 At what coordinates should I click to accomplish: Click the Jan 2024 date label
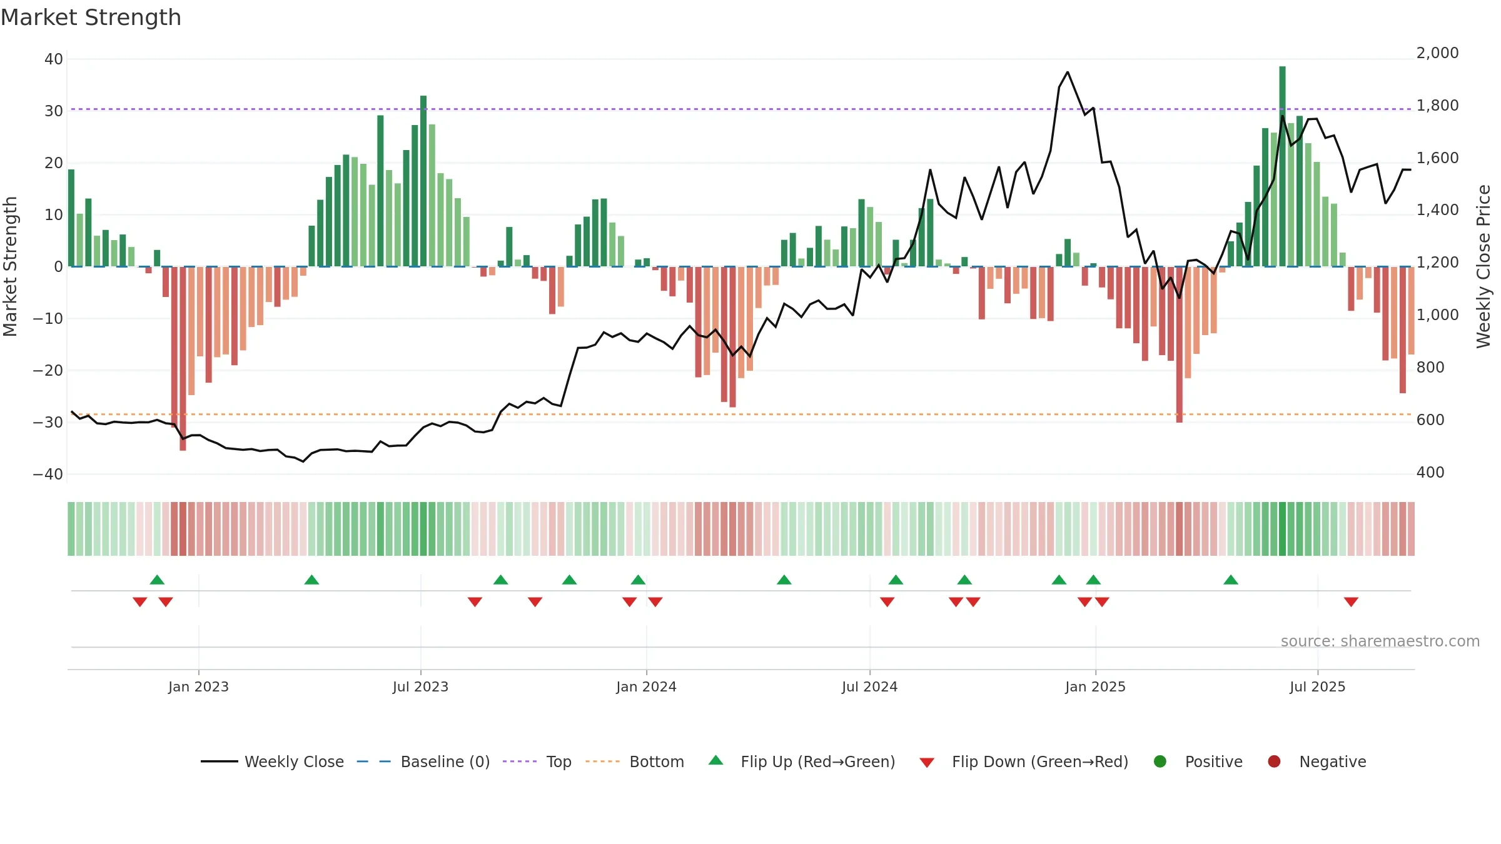click(x=646, y=686)
